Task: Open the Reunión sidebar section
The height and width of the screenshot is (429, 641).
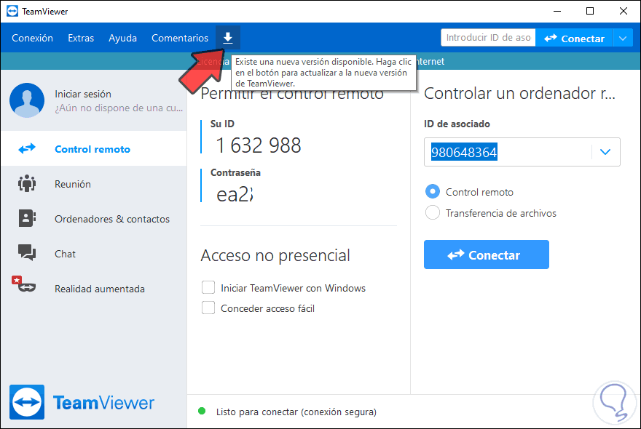Action: [x=94, y=184]
